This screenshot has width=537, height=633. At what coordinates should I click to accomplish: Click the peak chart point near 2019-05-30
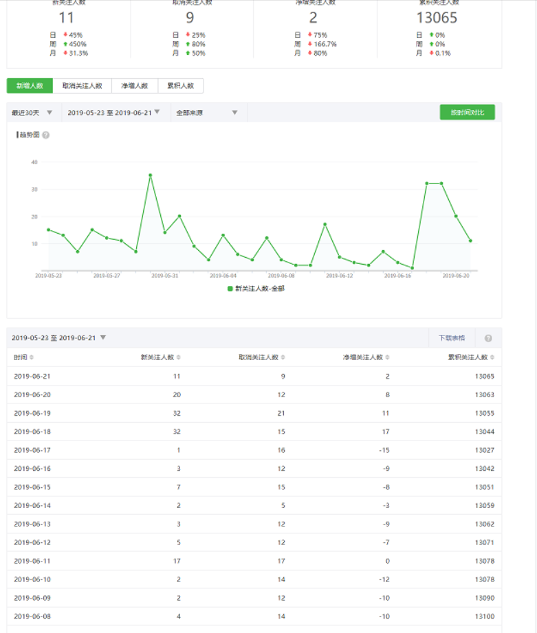click(150, 175)
